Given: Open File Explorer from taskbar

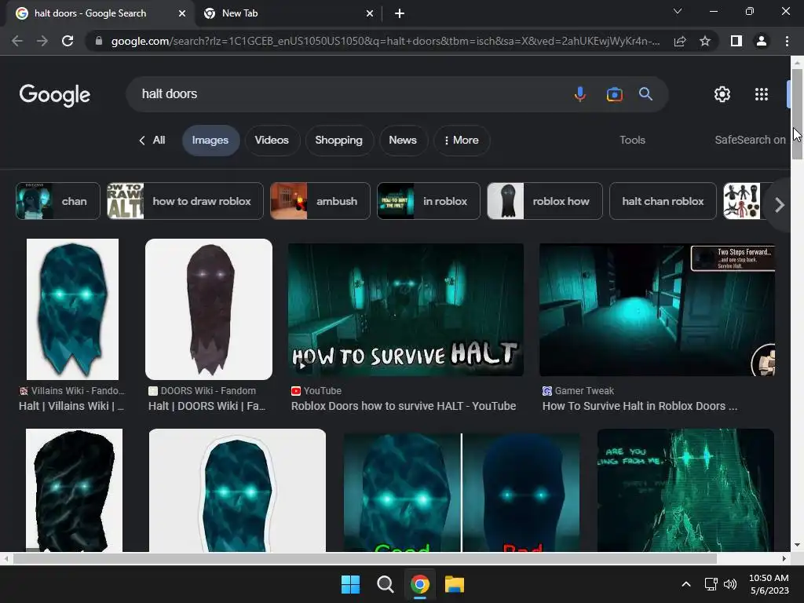Looking at the screenshot, I should (455, 584).
